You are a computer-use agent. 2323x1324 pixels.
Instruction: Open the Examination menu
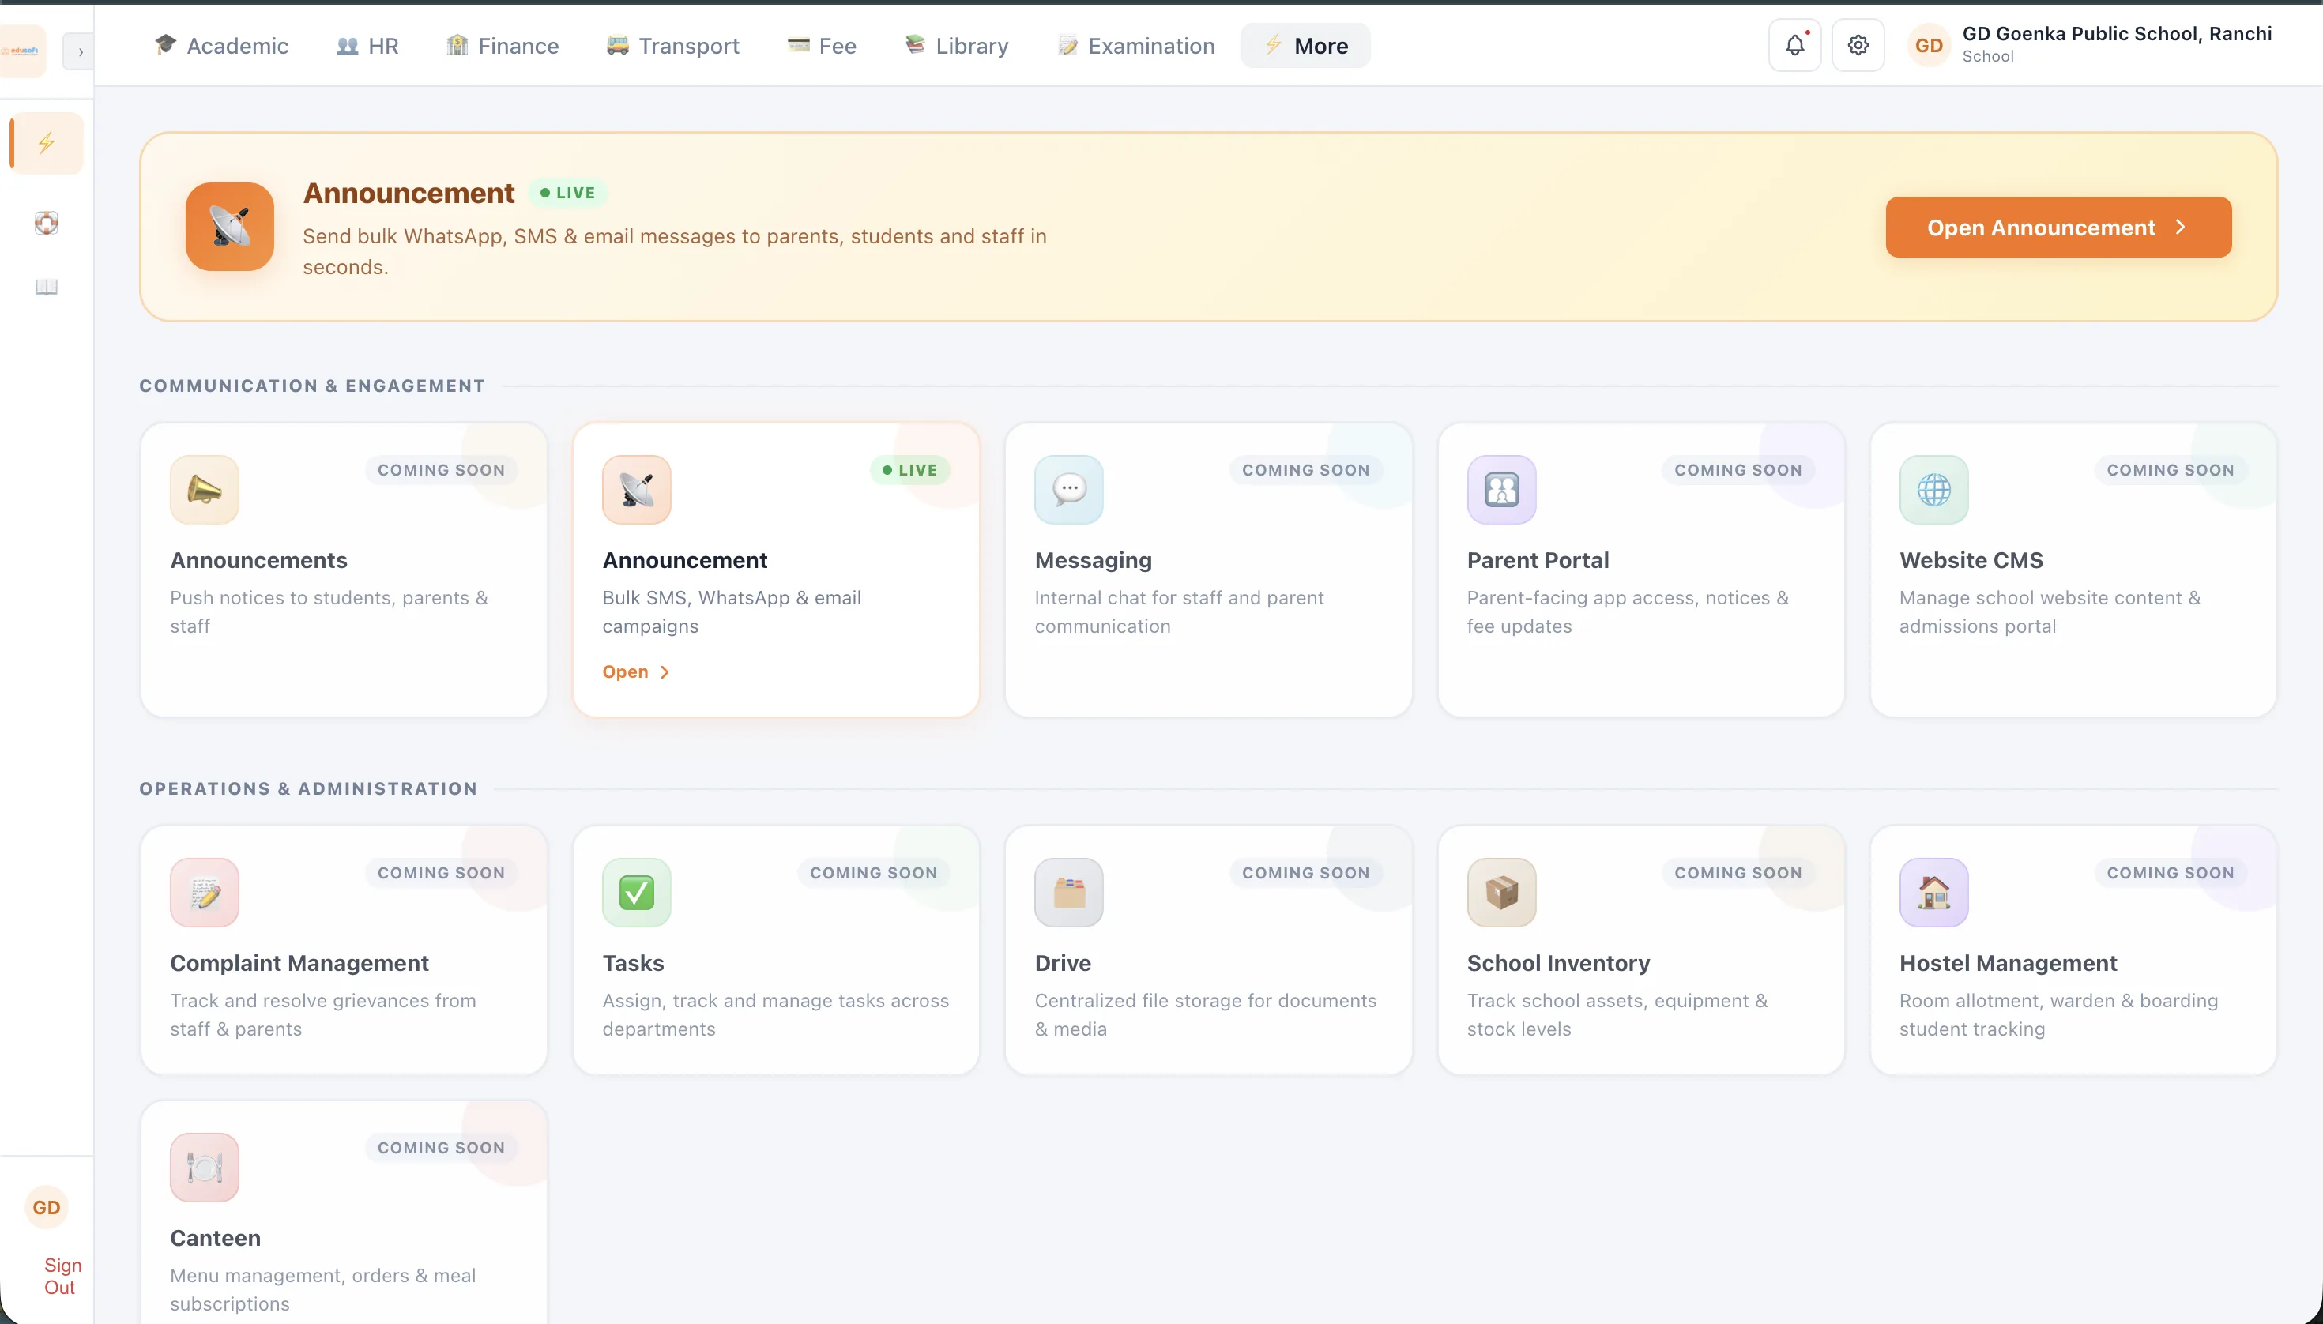tap(1137, 46)
